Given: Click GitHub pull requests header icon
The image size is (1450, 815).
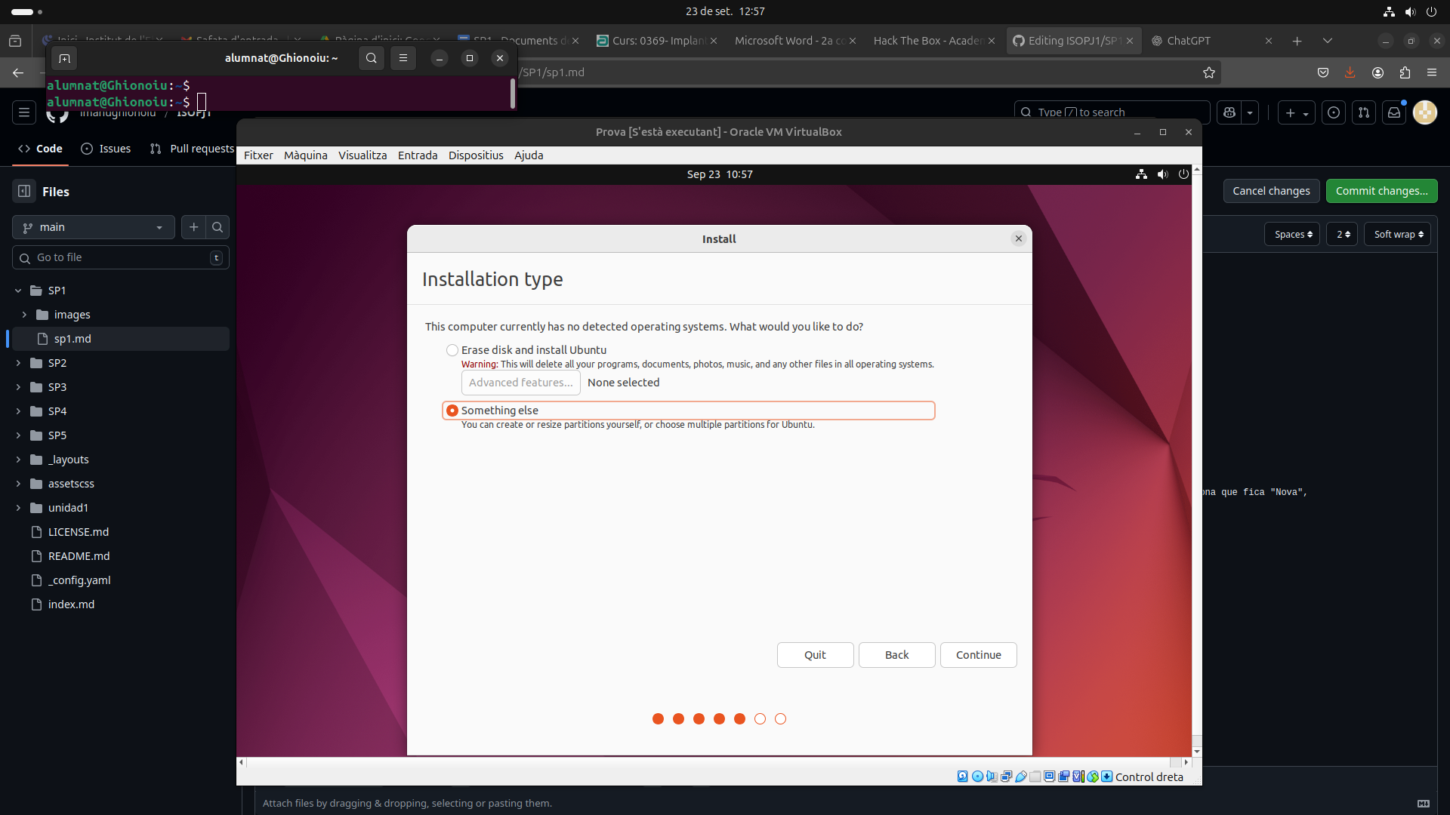Looking at the screenshot, I should 1363,112.
